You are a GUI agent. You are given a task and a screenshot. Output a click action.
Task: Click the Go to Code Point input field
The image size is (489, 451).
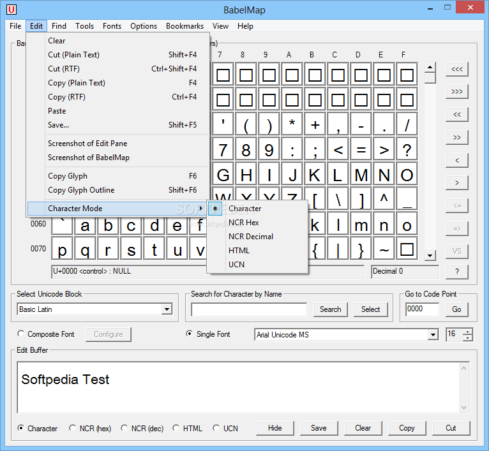[x=422, y=309]
